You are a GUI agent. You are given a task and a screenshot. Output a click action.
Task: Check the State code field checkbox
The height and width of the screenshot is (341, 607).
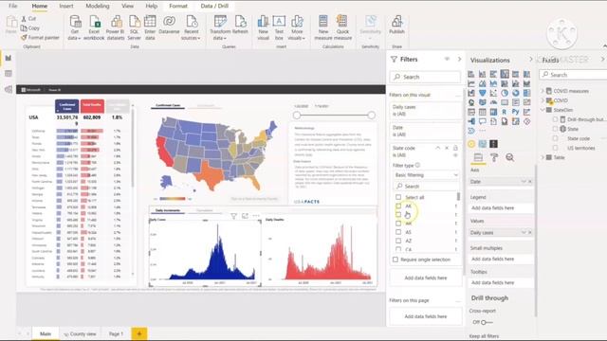pos(555,138)
